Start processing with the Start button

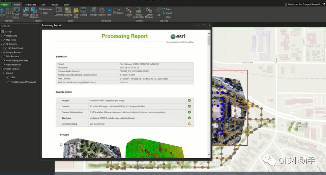109,12
